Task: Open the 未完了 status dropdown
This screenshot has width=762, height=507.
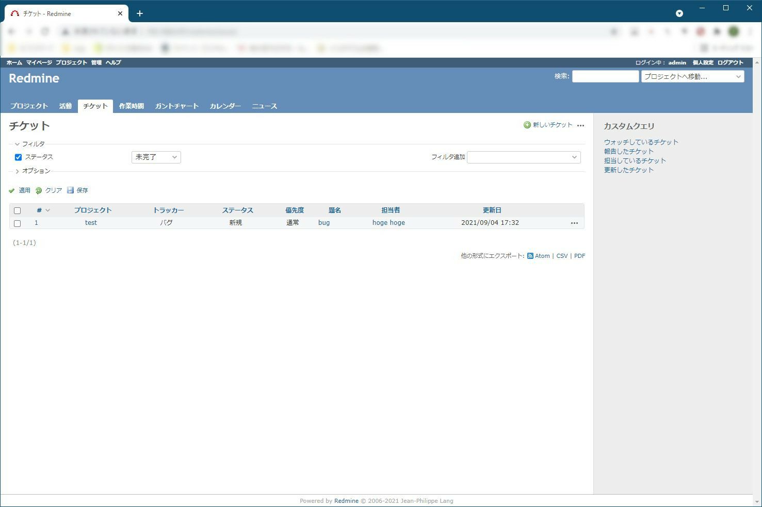Action: coord(156,157)
